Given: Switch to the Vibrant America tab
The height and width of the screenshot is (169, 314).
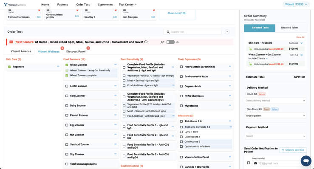Looking at the screenshot, I should [21, 51].
